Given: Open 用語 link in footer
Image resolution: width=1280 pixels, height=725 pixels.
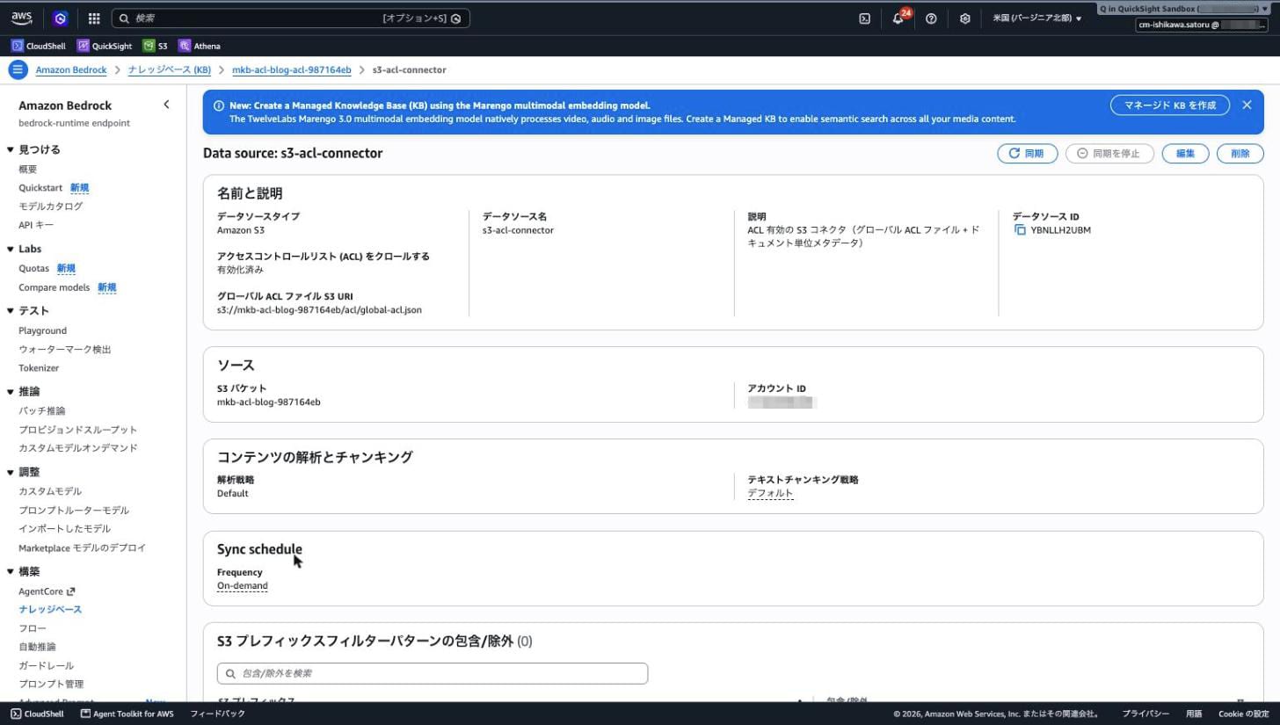Looking at the screenshot, I should [x=1194, y=714].
